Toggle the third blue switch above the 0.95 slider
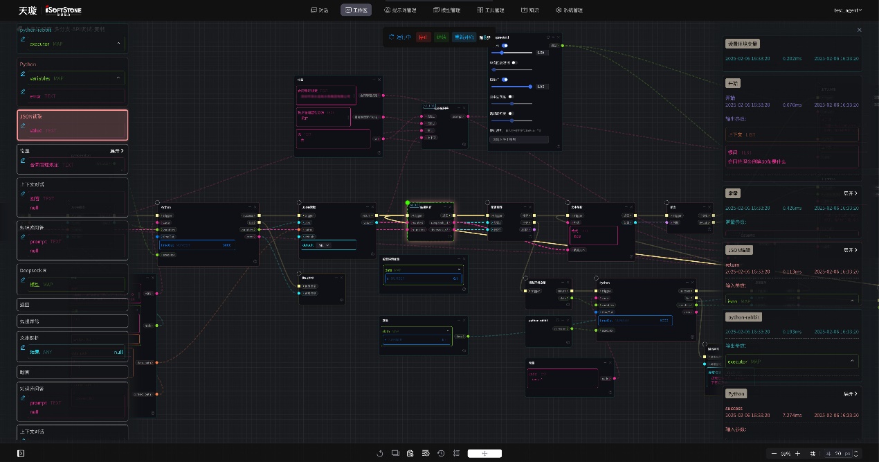 click(x=504, y=80)
